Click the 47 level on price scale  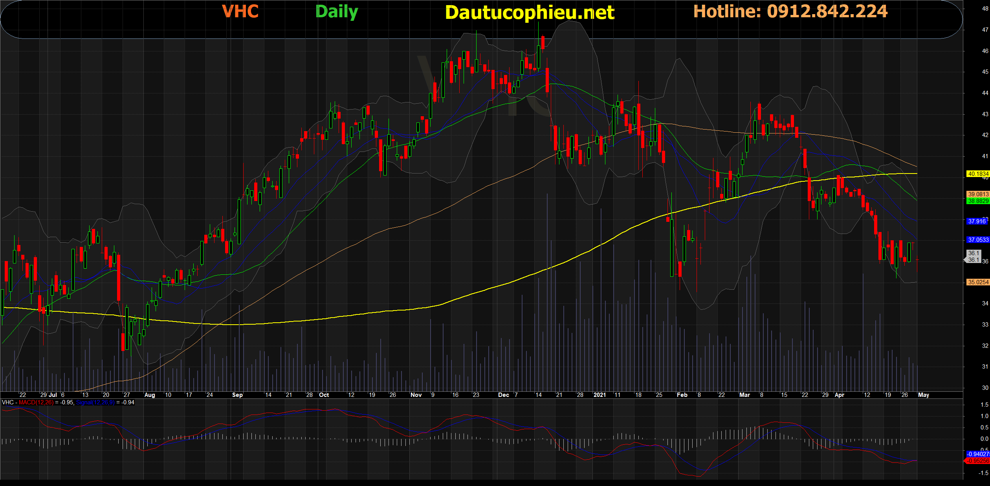[985, 30]
